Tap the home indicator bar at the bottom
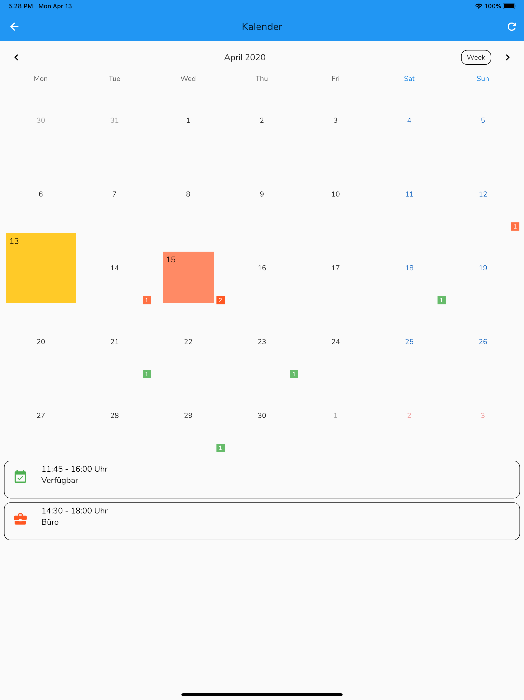This screenshot has width=524, height=700. click(x=262, y=695)
